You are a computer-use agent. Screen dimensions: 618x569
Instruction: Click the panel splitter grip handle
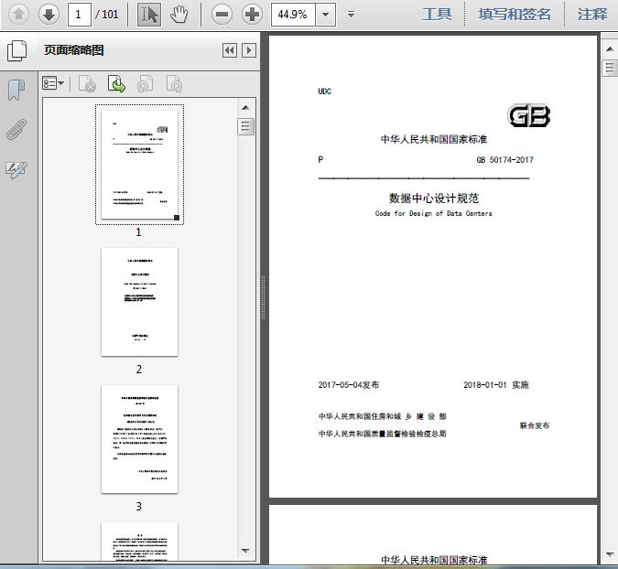coord(263,297)
